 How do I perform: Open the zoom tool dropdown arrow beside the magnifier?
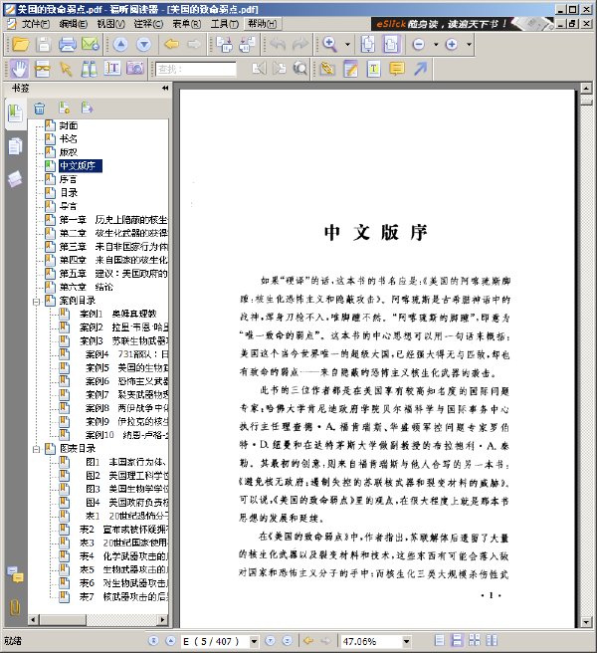click(347, 44)
